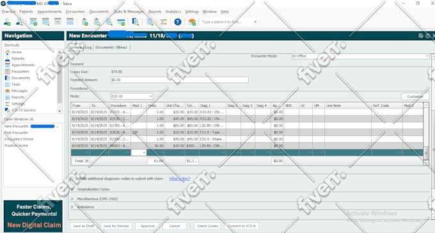
Task: Open the daily calendar view icon
Action: point(58,22)
